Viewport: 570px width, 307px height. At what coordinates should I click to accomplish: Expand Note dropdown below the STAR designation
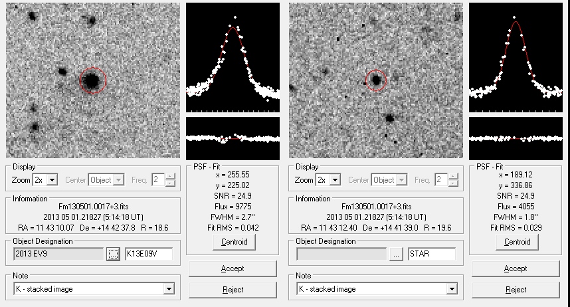point(452,289)
